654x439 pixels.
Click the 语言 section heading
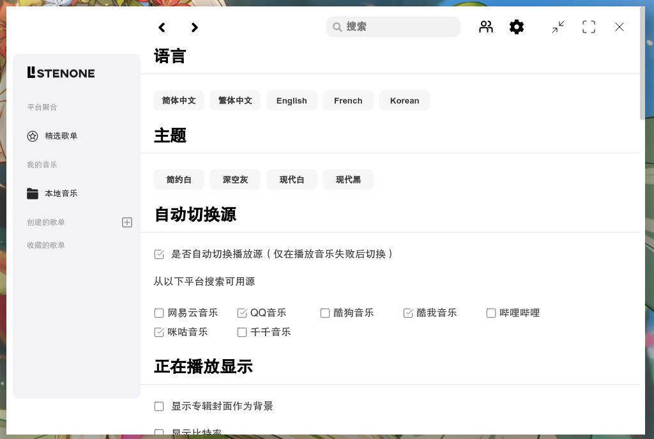170,56
